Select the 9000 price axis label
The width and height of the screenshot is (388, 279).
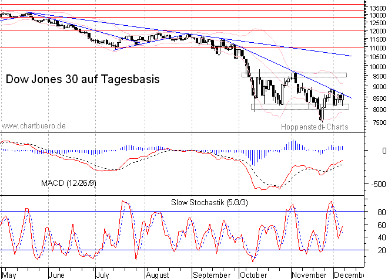click(x=380, y=87)
